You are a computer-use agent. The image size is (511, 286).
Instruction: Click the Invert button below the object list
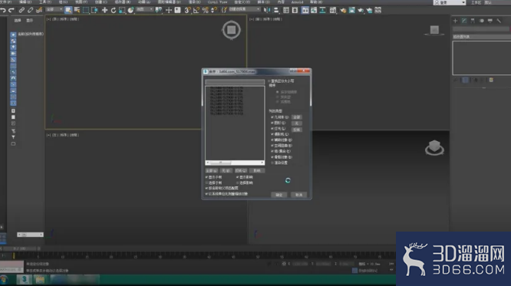(x=241, y=171)
